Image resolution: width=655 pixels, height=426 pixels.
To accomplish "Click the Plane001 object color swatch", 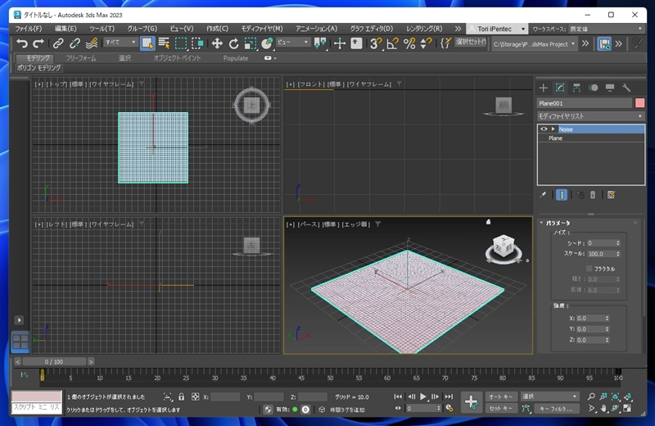I will click(x=639, y=103).
